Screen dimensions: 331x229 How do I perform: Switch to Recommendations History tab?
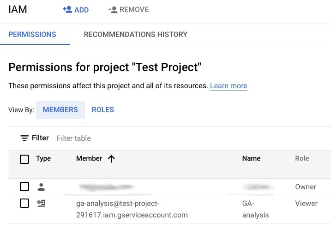[135, 35]
